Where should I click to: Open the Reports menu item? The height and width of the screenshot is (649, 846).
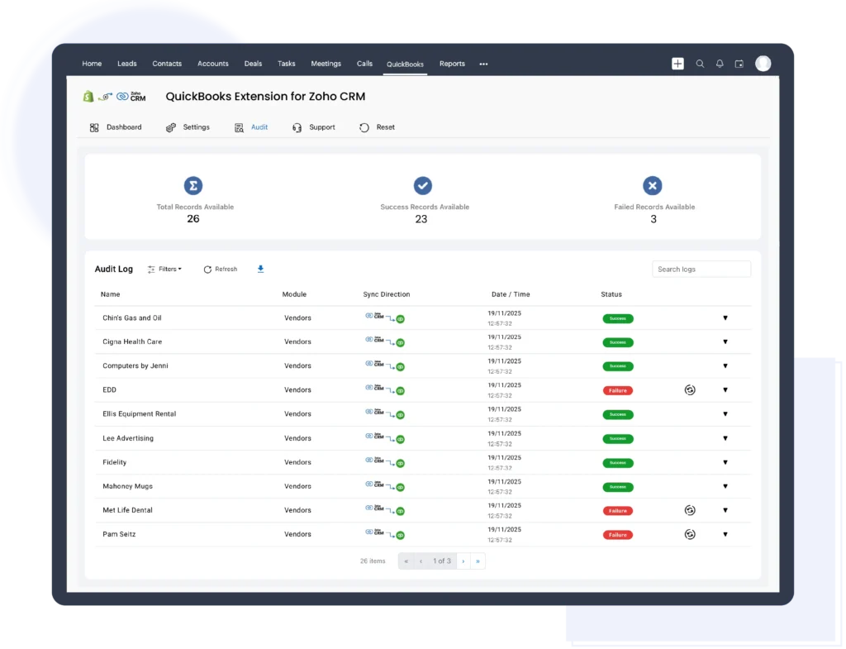click(x=452, y=63)
